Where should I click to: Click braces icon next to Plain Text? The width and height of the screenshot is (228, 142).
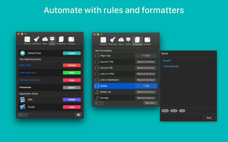click(x=97, y=56)
